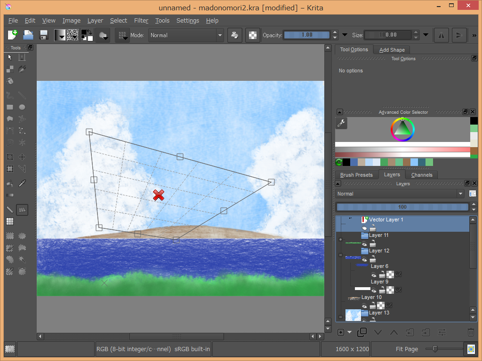482x361 pixels.
Task: Open the File menu
Action: coord(13,21)
